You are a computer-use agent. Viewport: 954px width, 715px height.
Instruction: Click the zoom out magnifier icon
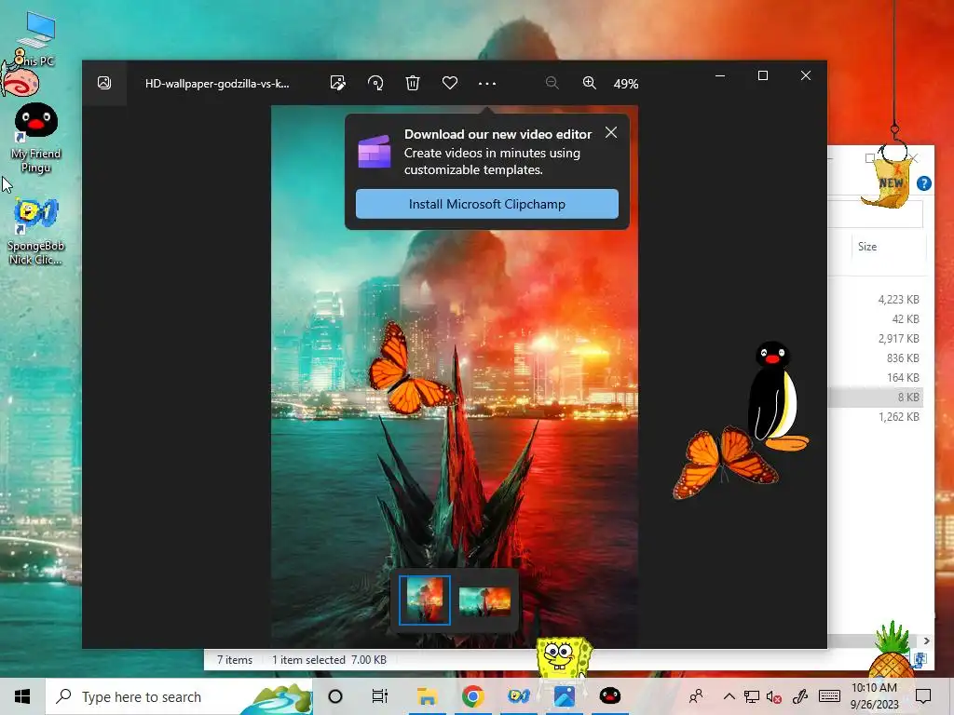pyautogui.click(x=552, y=83)
